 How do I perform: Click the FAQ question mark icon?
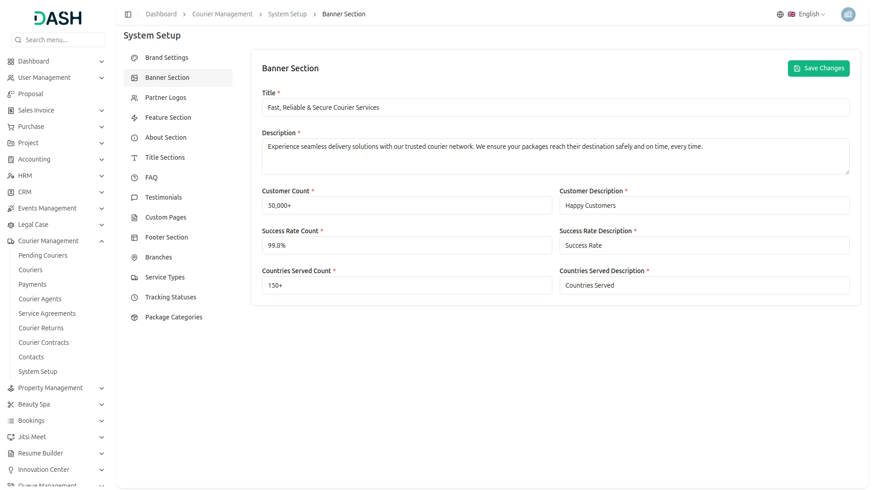pos(134,178)
